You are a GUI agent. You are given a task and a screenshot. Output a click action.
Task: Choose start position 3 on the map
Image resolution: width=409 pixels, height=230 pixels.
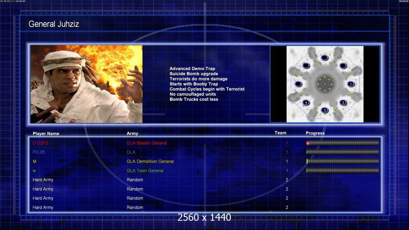325,110
